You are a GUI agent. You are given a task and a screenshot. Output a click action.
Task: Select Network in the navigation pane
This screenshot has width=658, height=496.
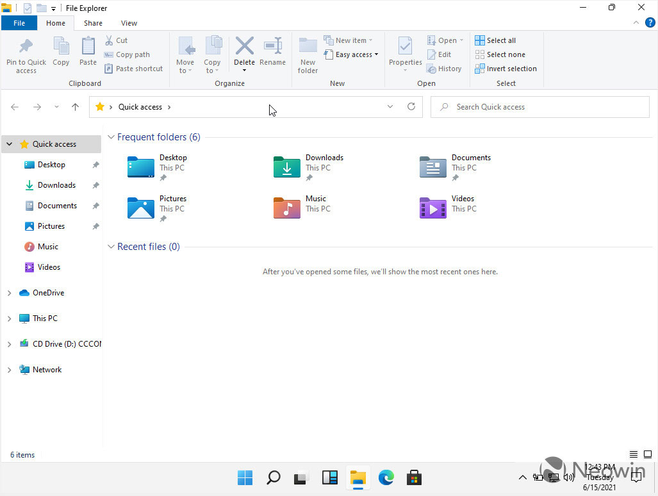pos(47,370)
